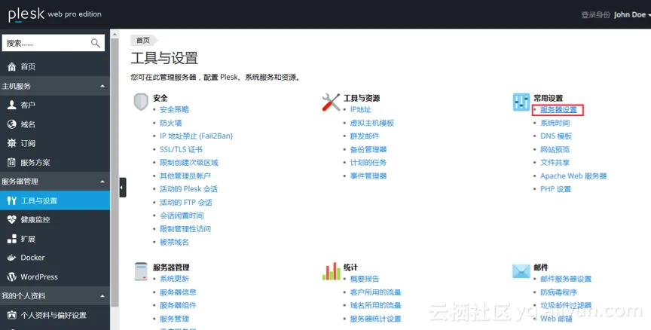Click the sidebar scroll up arrow

tap(115, 34)
